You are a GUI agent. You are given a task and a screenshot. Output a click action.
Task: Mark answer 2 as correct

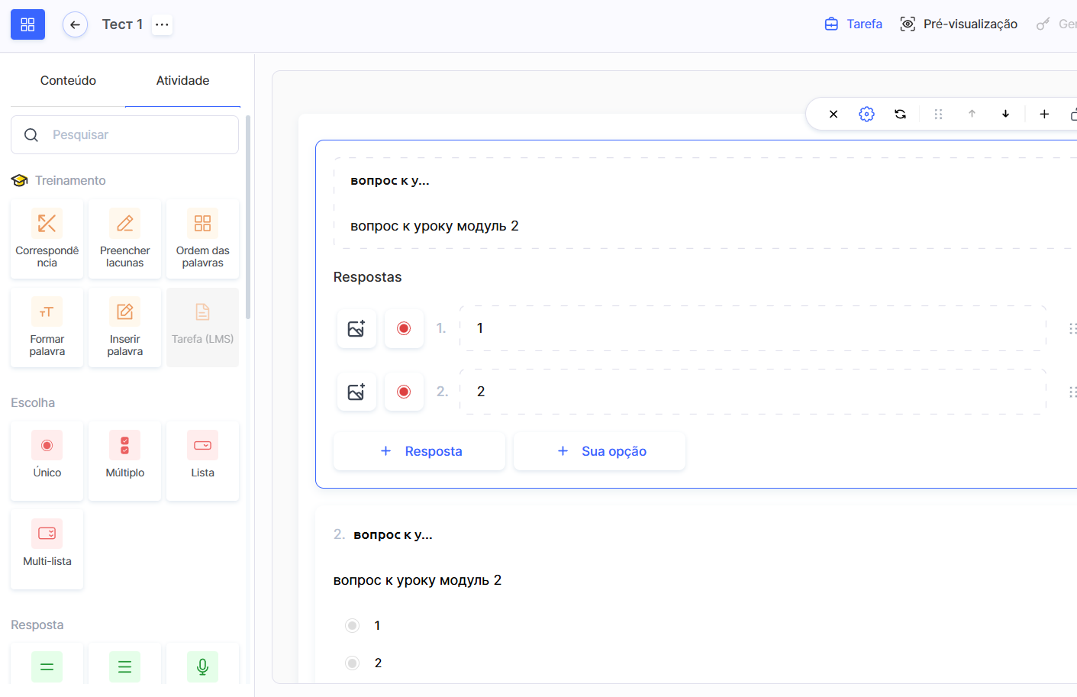click(x=404, y=392)
